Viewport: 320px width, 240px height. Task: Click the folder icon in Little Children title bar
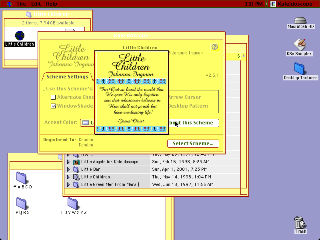[x=29, y=14]
